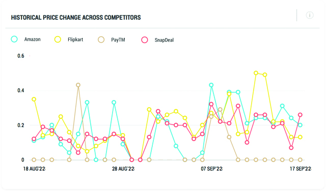Viewport: 326px width, 191px height.
Task: Select Amazon's highest point on 07 SEP'22
Action: (211, 85)
